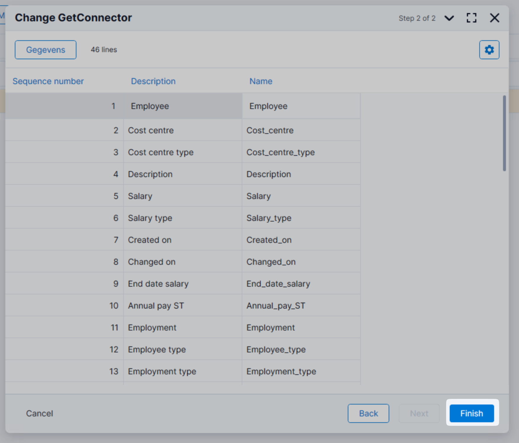The image size is (519, 443).
Task: Select sequence number 12 cell
Action: [114, 349]
